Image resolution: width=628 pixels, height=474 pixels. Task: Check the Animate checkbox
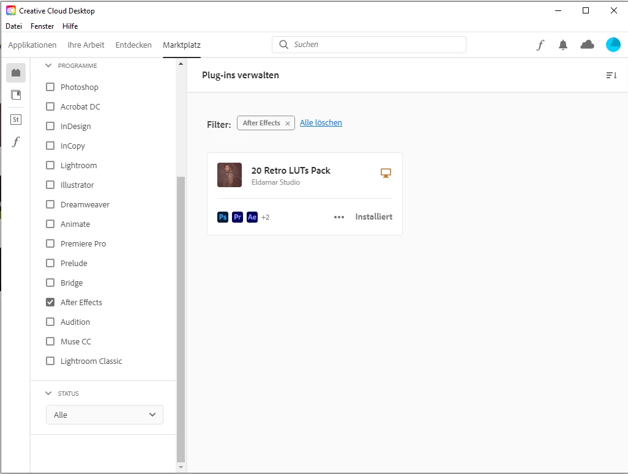50,224
